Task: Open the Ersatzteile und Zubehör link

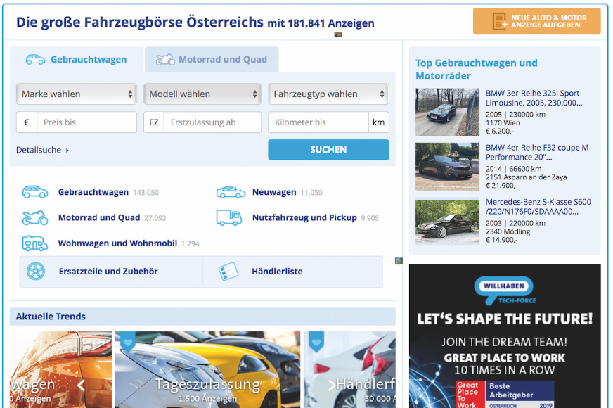Action: (x=108, y=271)
